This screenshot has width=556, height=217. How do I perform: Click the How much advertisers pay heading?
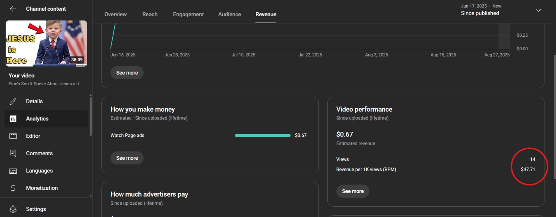(x=149, y=194)
